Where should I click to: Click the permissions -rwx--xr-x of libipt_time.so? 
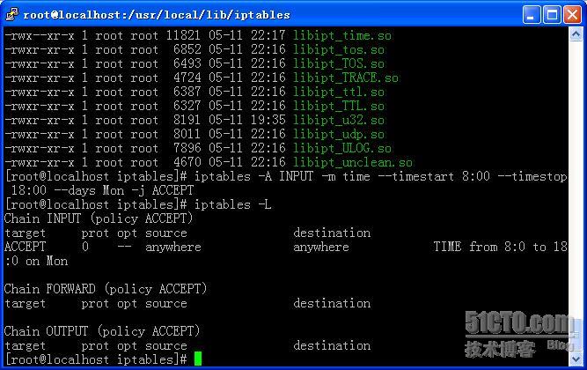tap(40, 35)
